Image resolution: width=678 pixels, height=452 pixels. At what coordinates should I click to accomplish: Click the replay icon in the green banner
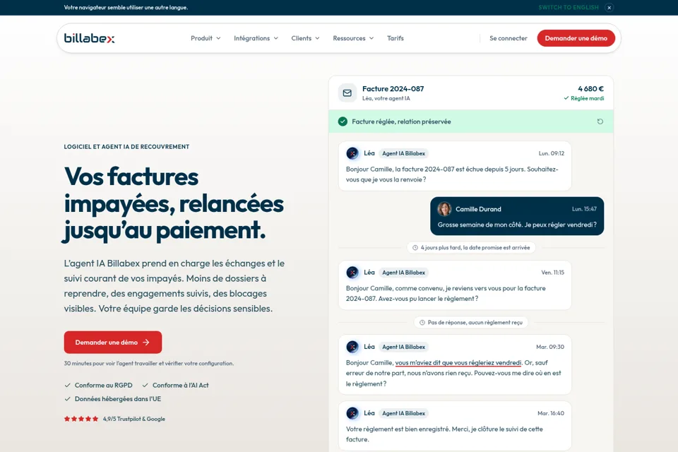click(600, 121)
